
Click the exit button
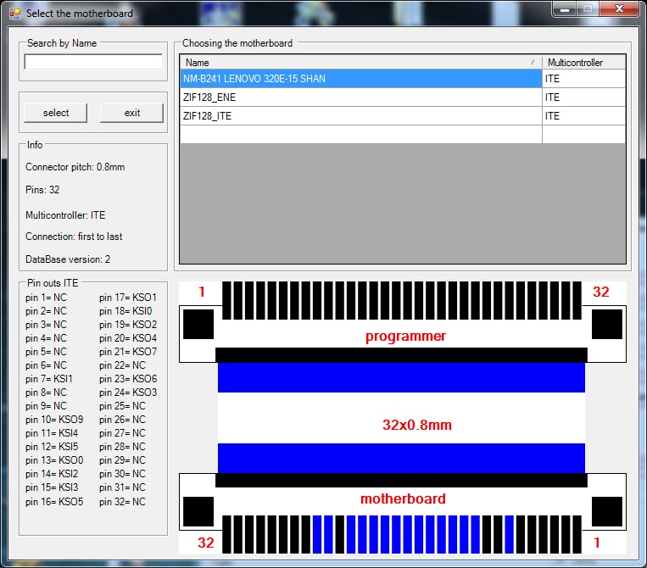point(132,113)
